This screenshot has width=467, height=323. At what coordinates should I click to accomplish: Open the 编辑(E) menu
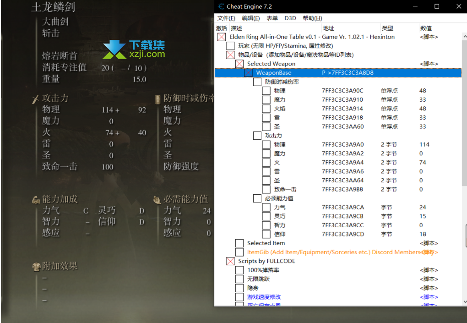coord(251,18)
